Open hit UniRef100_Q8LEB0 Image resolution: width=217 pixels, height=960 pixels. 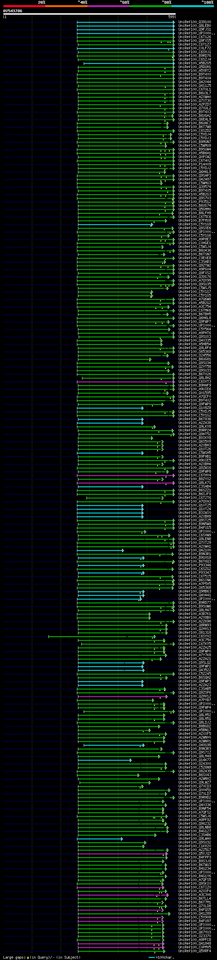195,26
